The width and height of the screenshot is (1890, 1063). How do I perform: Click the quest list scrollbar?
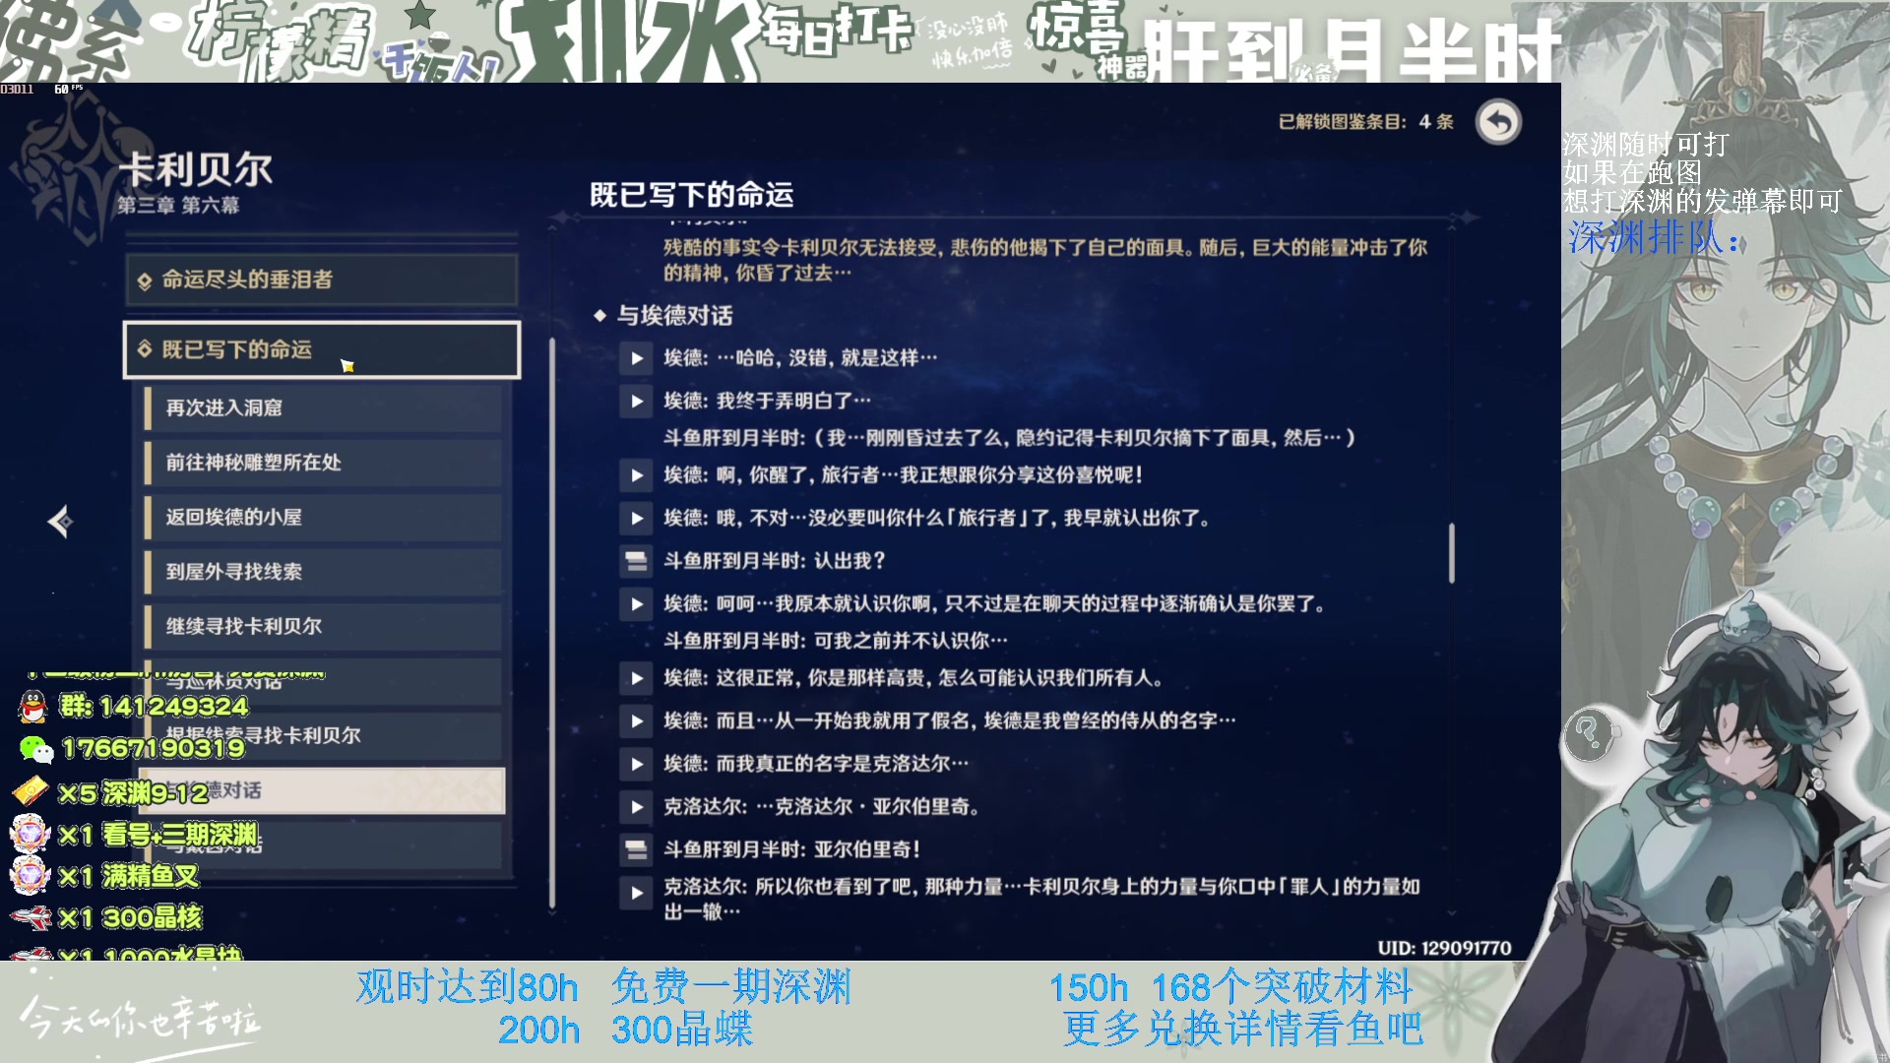(x=552, y=622)
